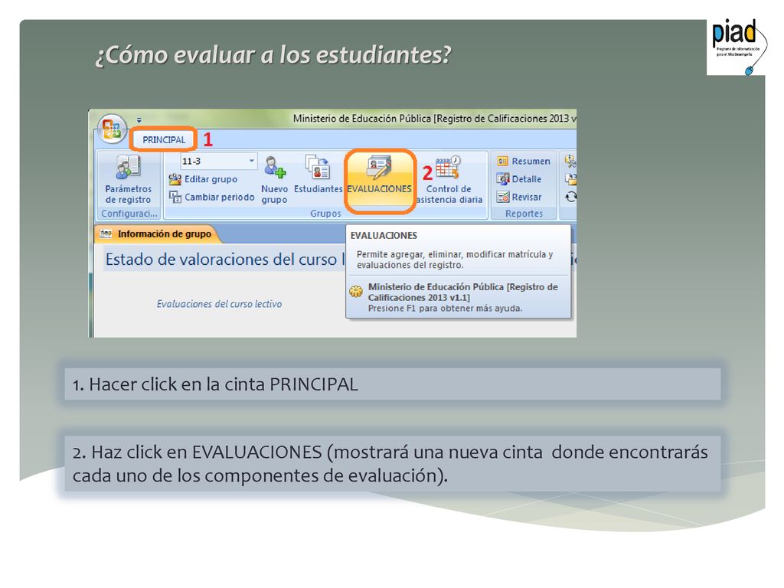Open the Resumen report
The width and height of the screenshot is (784, 588).
(x=524, y=161)
